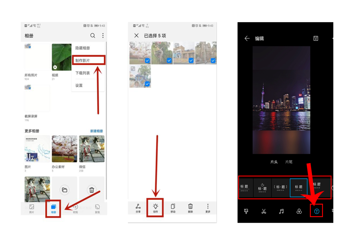Select the 片尾 tab

click(x=289, y=162)
